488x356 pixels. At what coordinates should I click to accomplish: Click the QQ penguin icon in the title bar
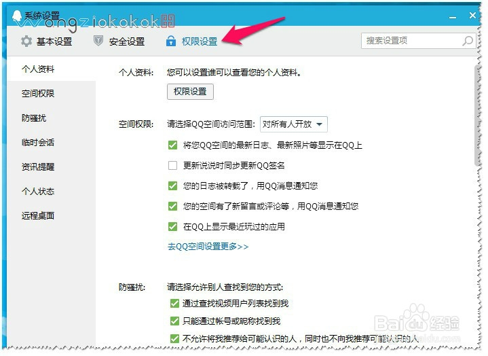[18, 16]
